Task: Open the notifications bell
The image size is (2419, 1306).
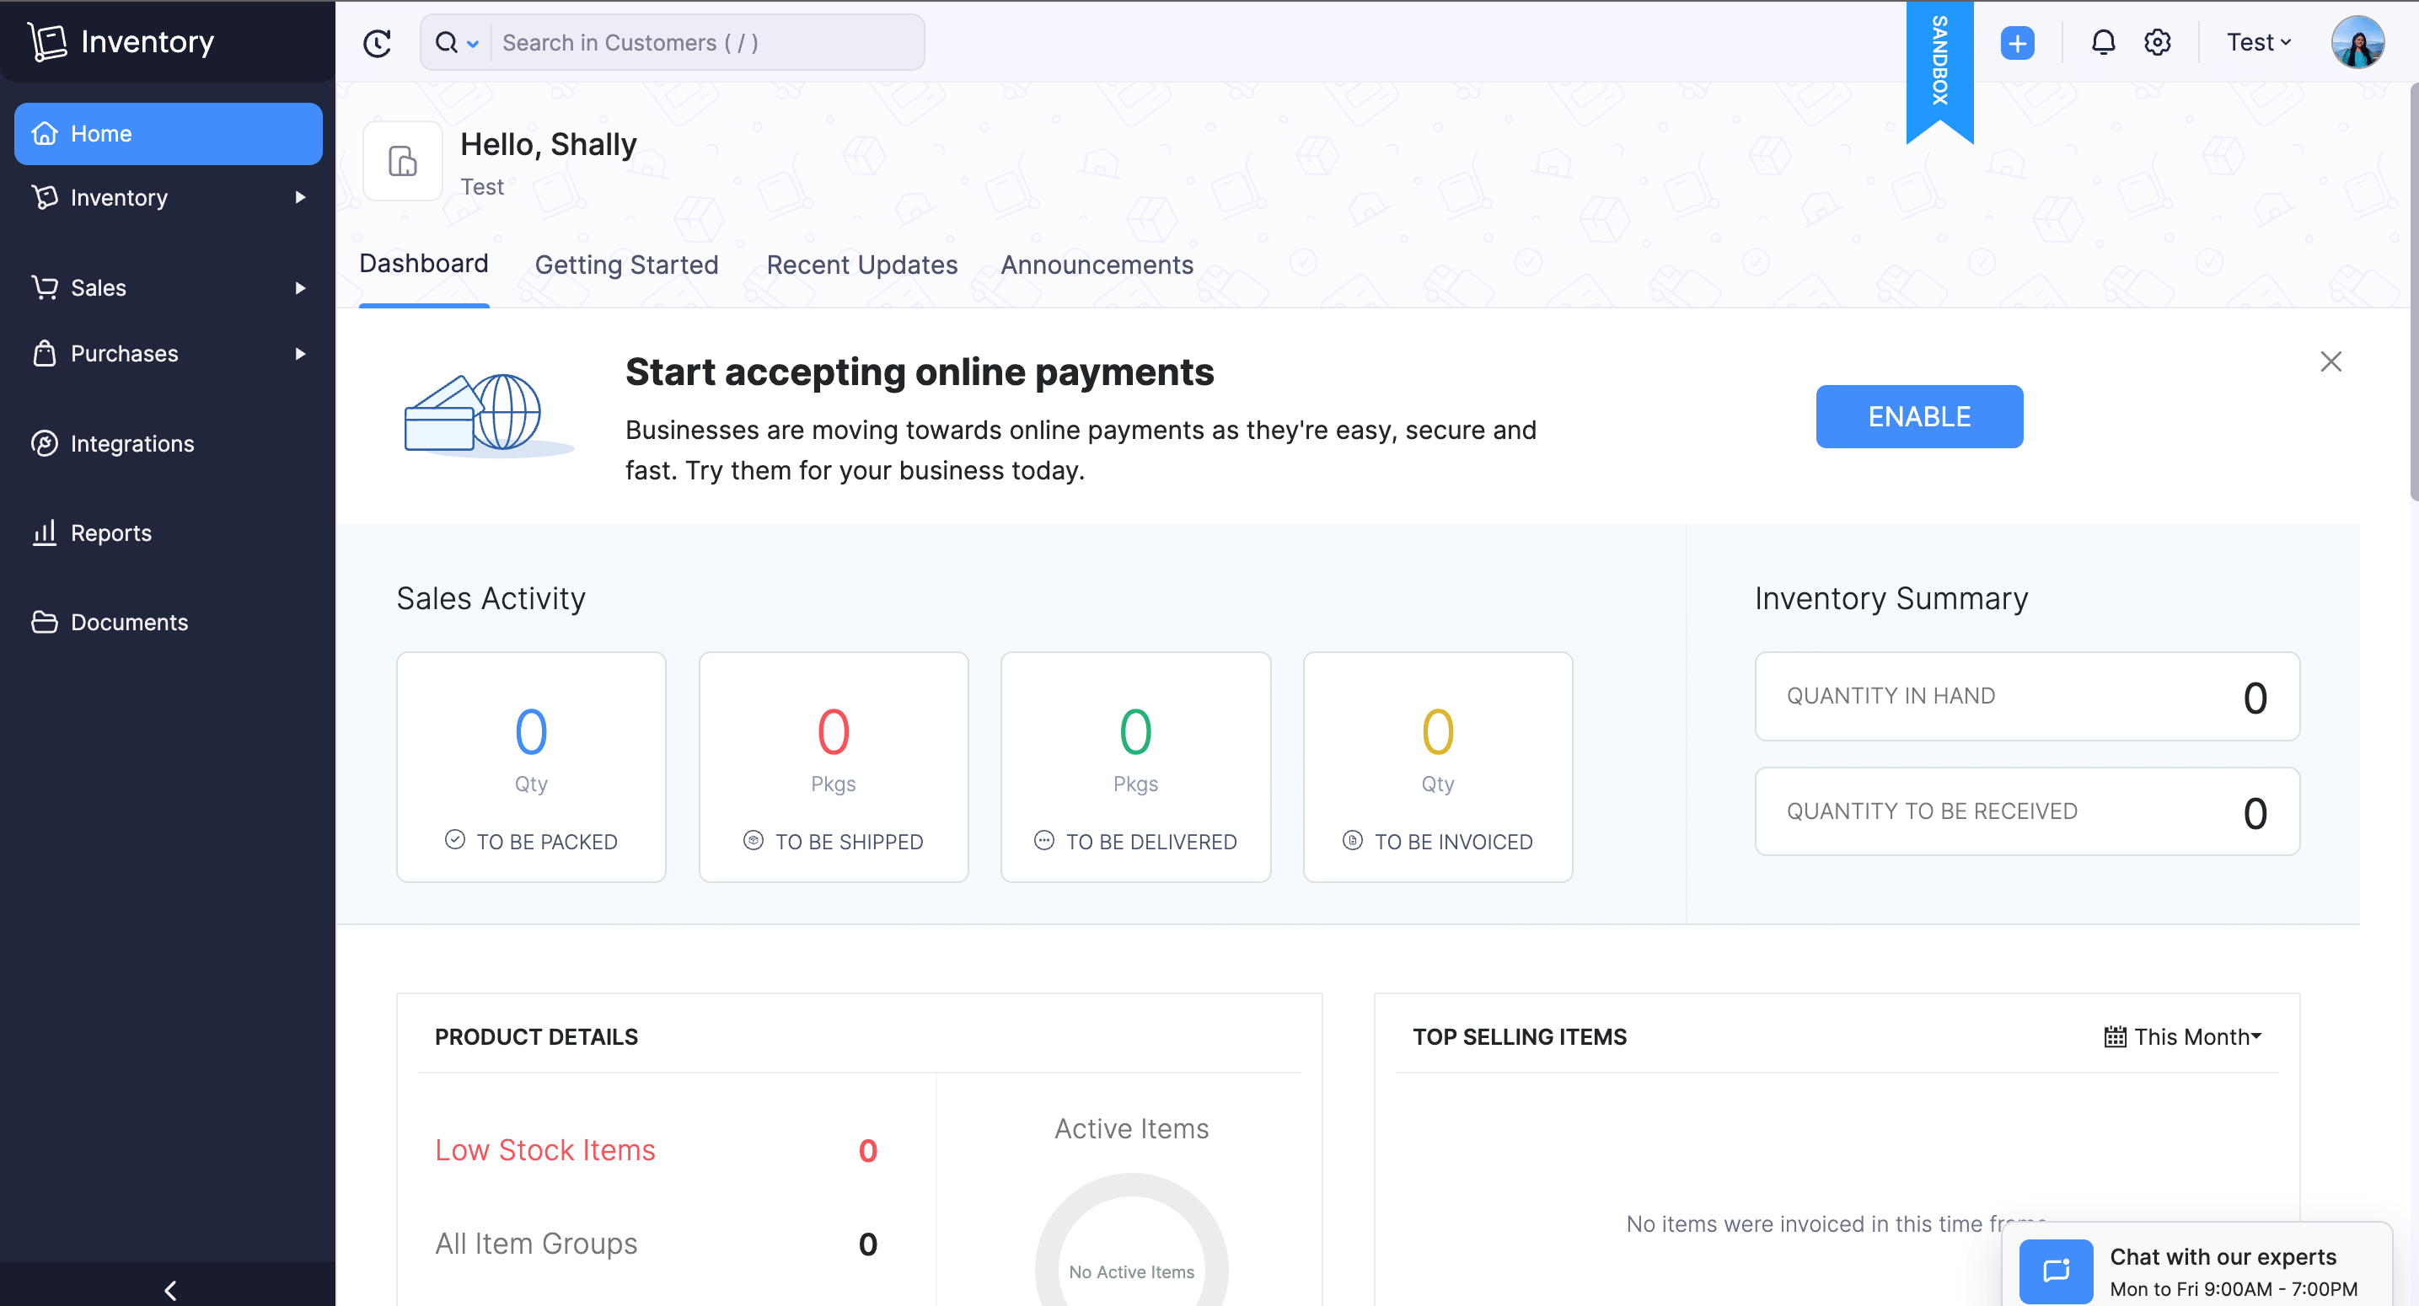Action: pos(2103,42)
